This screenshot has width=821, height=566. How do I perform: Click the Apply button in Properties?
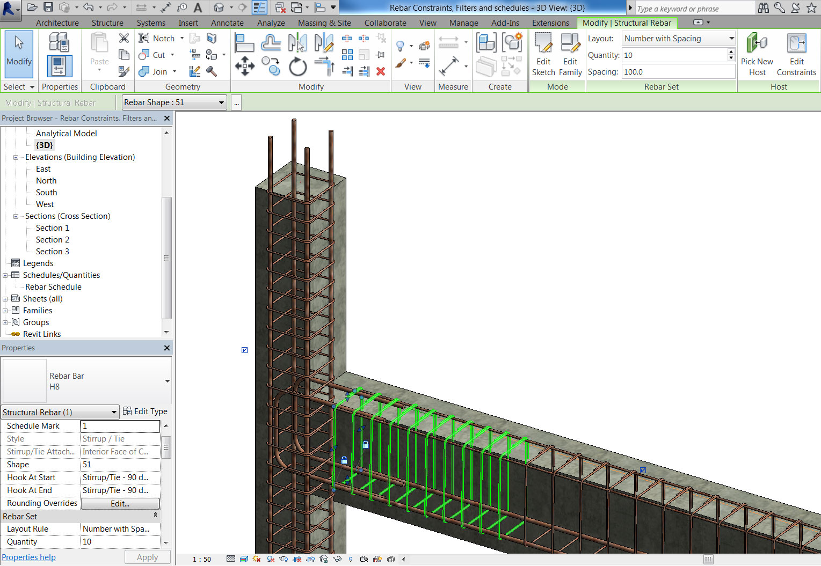point(147,556)
